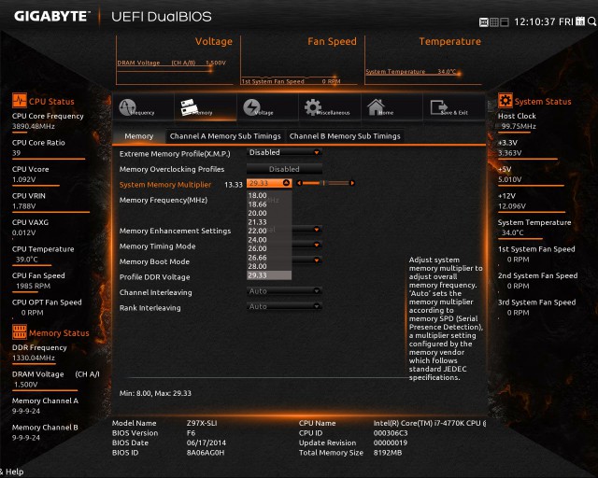
Task: Click the DDR Frequency 1330.04MHz value
Action: coord(34,358)
